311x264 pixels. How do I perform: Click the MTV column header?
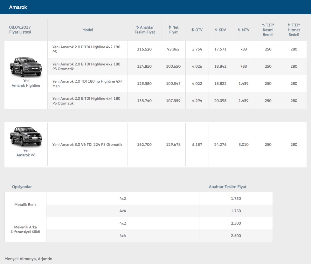coord(244,30)
